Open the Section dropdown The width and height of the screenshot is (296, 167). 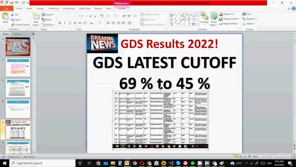[48, 25]
